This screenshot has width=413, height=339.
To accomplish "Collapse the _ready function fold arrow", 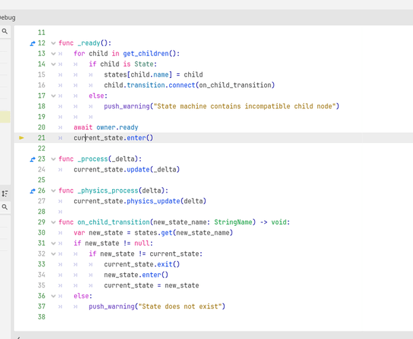I will (x=53, y=43).
